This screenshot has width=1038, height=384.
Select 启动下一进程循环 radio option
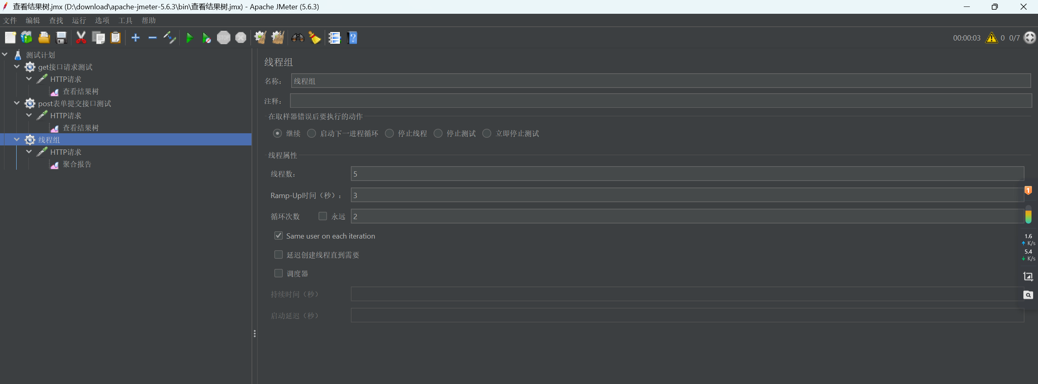(x=312, y=133)
